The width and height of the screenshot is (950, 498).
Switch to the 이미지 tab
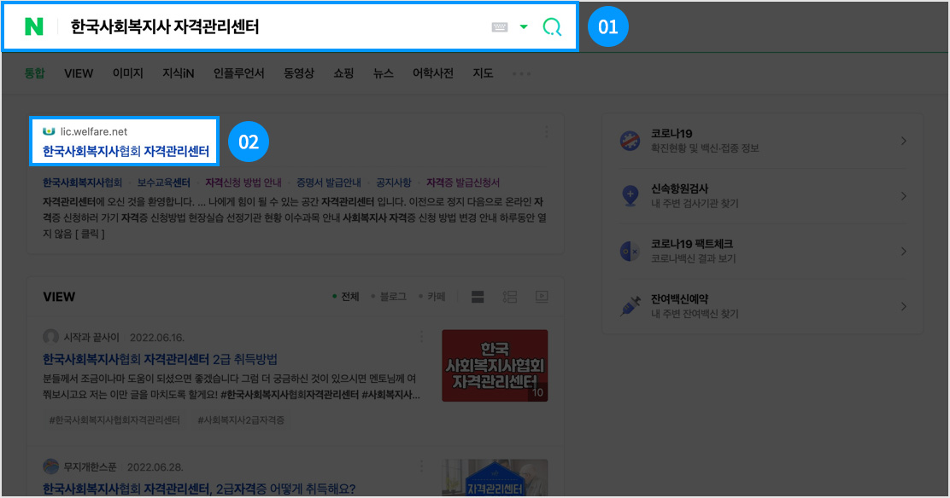click(127, 73)
